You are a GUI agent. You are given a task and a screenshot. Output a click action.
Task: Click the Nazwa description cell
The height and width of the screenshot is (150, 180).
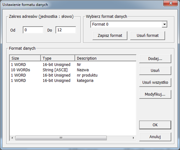coord(83,70)
